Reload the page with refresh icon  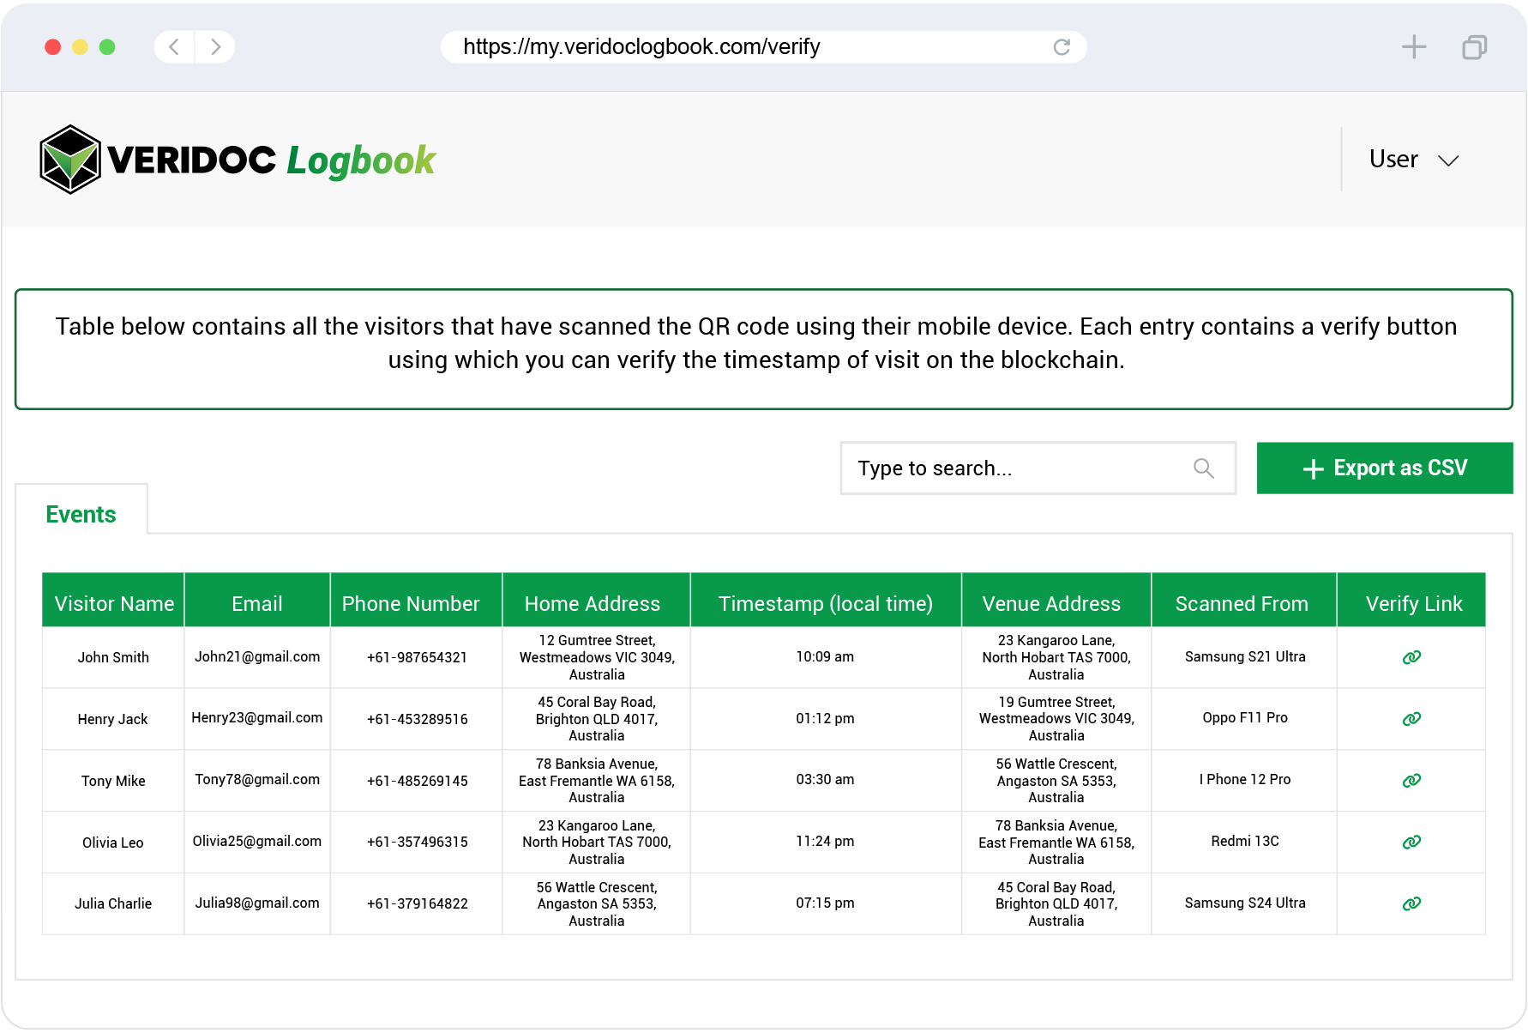pos(1062,47)
